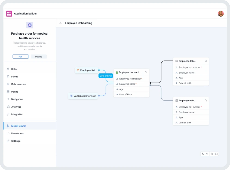This screenshot has width=230, height=170.
Task: Go back using the arrow beside Employee Onboarding
Action: tap(61, 23)
